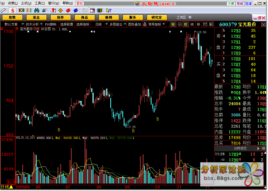Open the 帮助(H) menu
Image resolution: width=268 pixels, height=191 pixels.
(68, 3)
